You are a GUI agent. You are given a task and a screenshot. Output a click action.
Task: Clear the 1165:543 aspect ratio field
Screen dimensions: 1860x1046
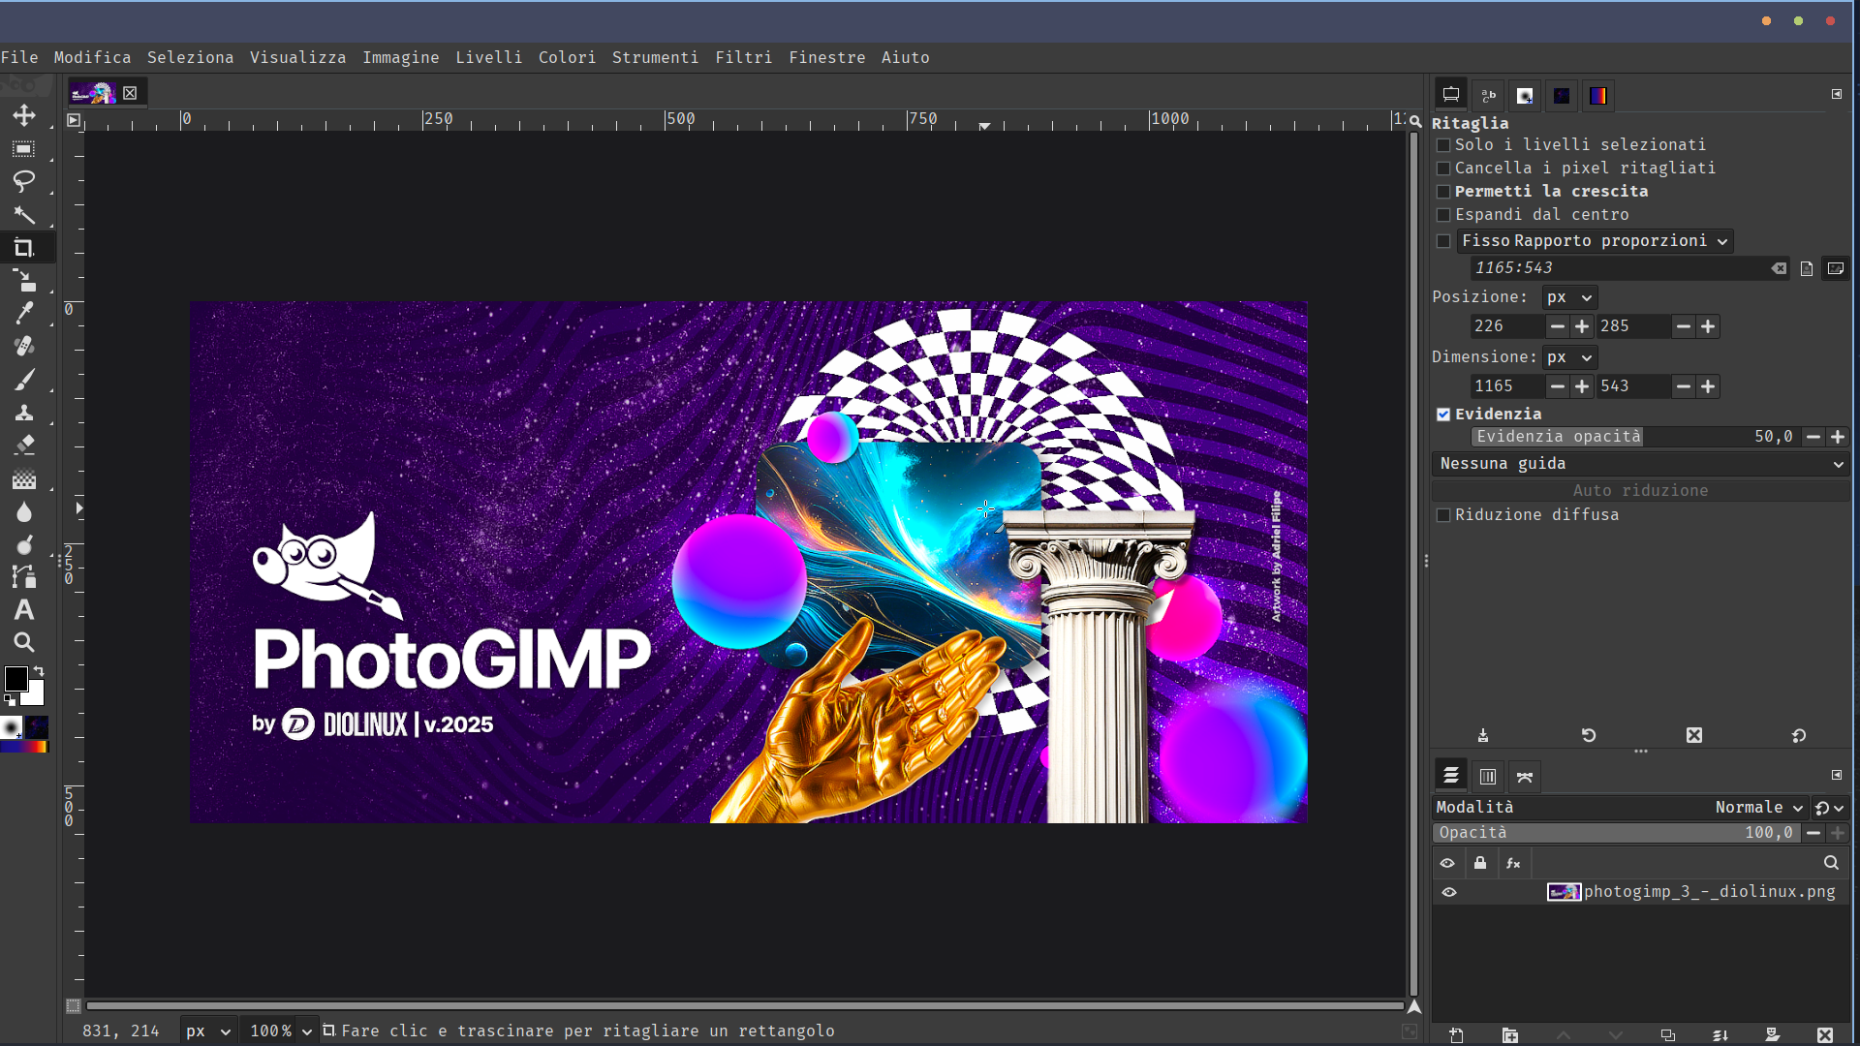point(1779,268)
